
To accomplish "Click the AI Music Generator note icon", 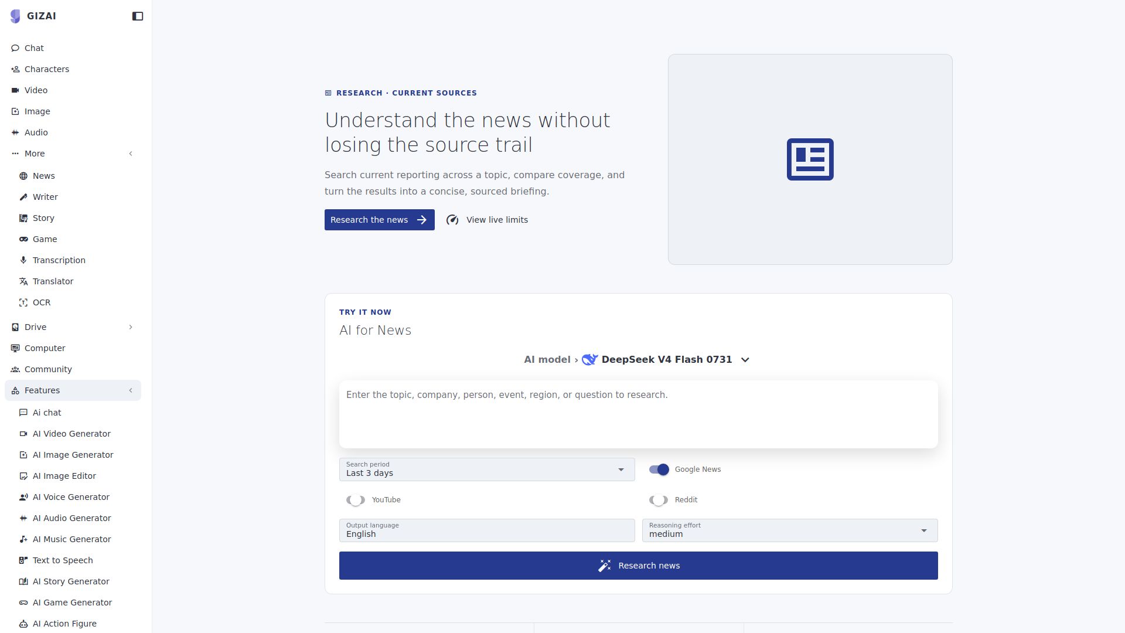I will click(x=23, y=539).
